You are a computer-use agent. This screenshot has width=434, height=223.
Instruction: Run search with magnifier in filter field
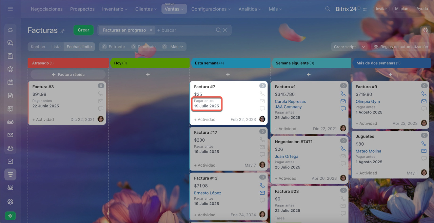[x=218, y=30]
